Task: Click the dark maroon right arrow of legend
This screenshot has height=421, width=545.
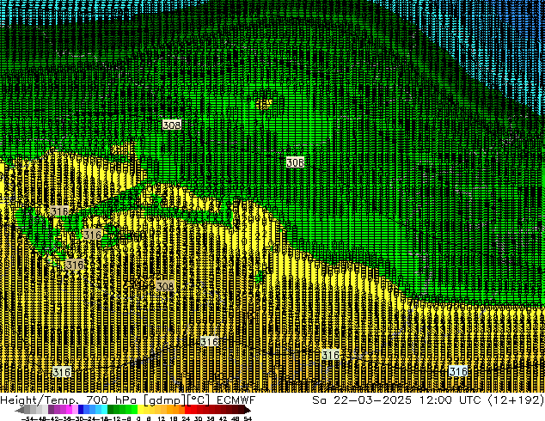Action: tap(247, 411)
